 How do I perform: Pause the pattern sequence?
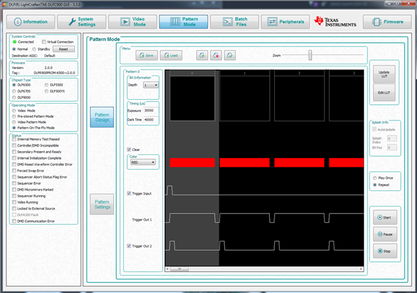[x=385, y=234]
